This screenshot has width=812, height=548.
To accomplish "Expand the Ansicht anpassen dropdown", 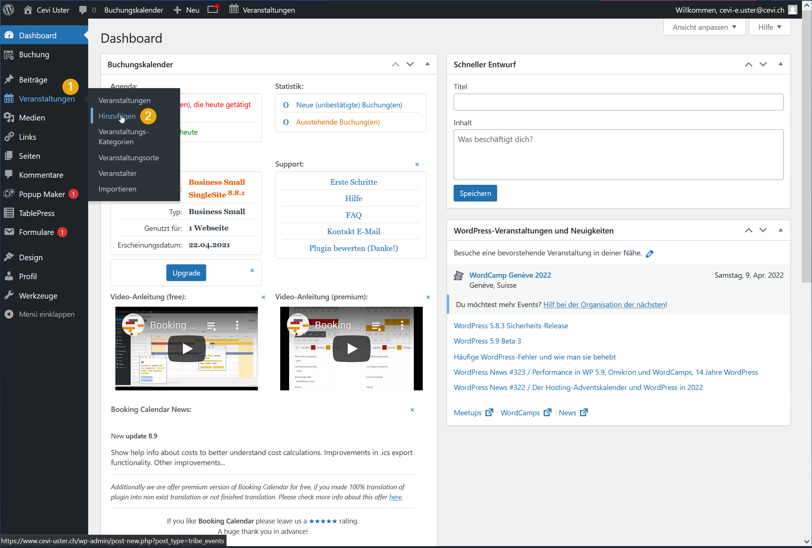I will (704, 27).
